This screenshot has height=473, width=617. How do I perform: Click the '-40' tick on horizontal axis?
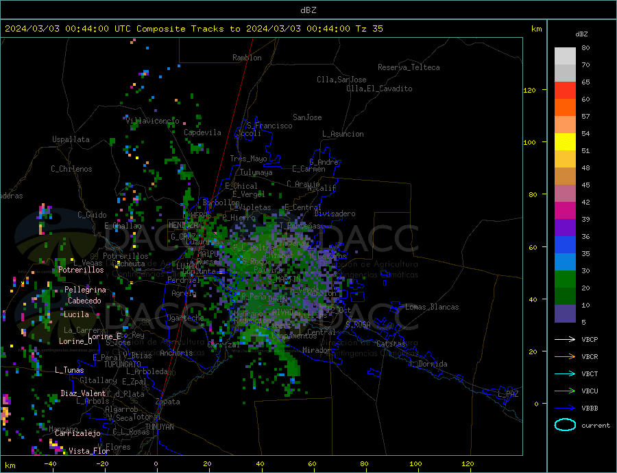coord(50,464)
